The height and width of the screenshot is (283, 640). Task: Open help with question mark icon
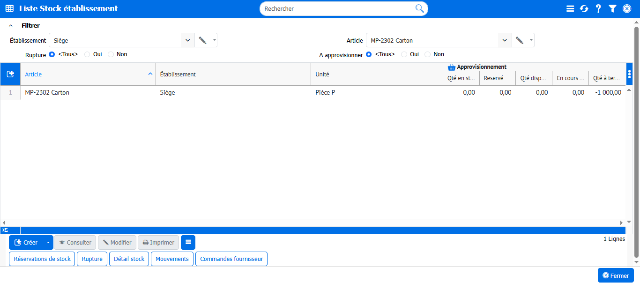[598, 8]
